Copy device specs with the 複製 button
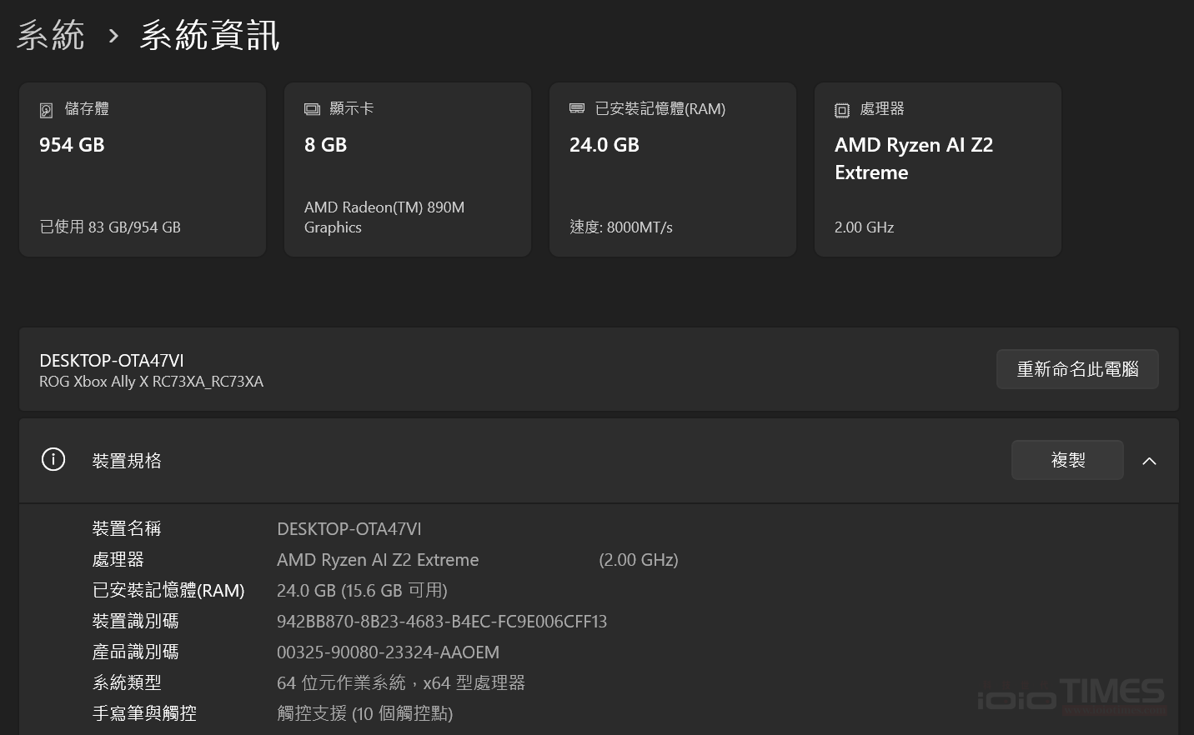 1067,460
